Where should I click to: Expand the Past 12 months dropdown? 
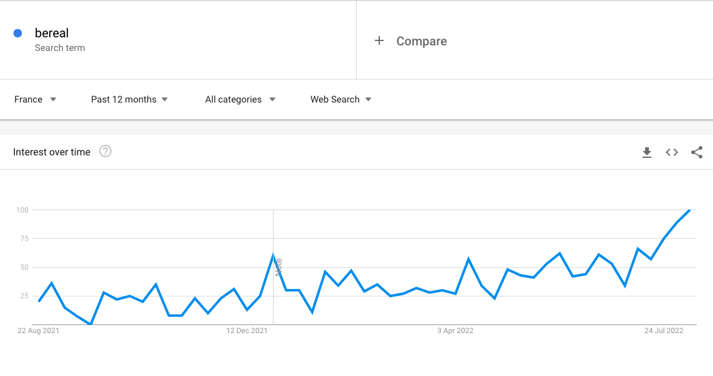coord(130,99)
